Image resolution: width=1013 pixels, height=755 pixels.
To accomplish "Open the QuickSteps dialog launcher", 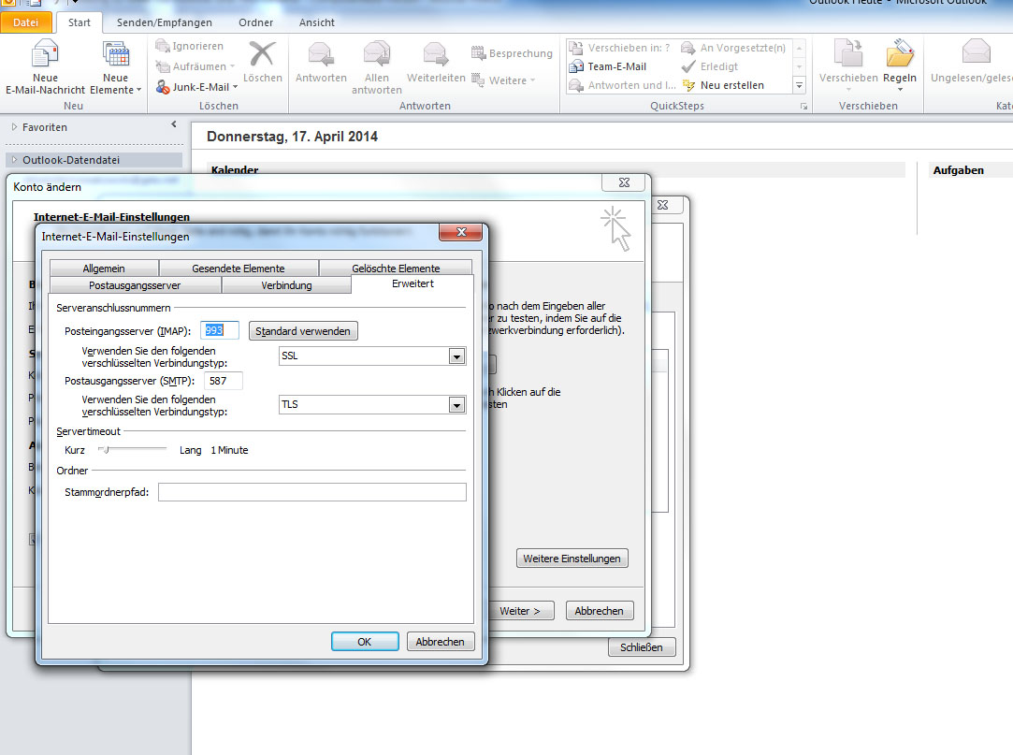I will (x=803, y=106).
